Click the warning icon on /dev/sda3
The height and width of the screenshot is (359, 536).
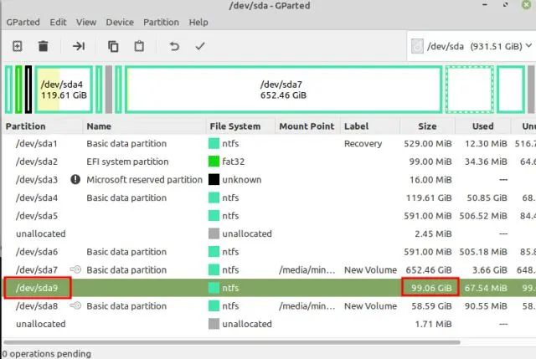(x=76, y=180)
